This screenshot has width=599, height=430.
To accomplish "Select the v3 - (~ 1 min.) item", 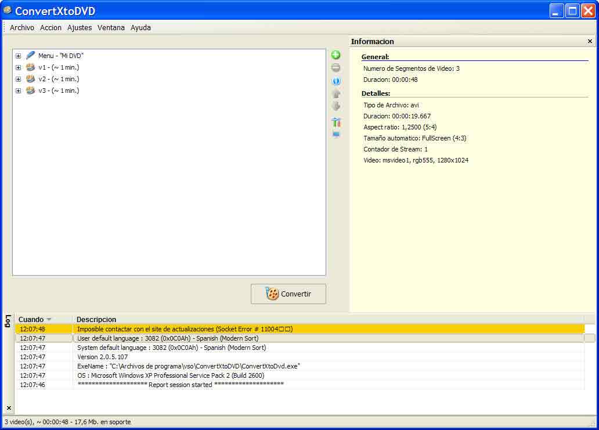I will tap(59, 91).
